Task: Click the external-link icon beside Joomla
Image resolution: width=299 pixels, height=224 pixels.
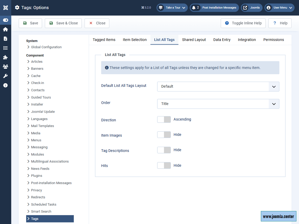Action: pos(245,8)
